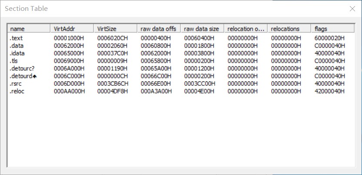This screenshot has height=175, width=362.
Task: Click VirtSize value 0000000CH
Action: click(113, 76)
